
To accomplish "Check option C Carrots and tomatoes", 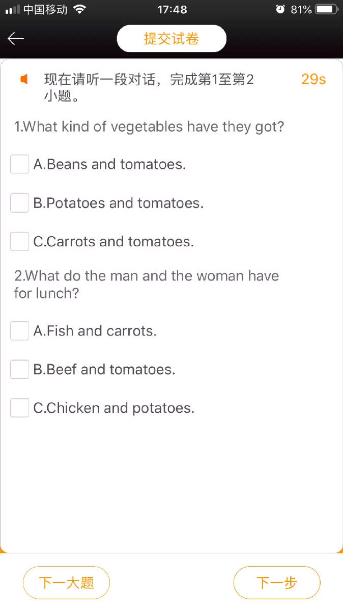I will (20, 241).
